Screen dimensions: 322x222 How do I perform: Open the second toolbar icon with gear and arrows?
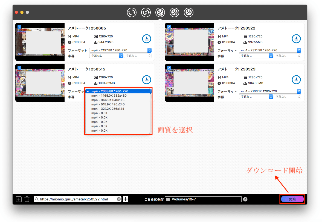(x=146, y=13)
